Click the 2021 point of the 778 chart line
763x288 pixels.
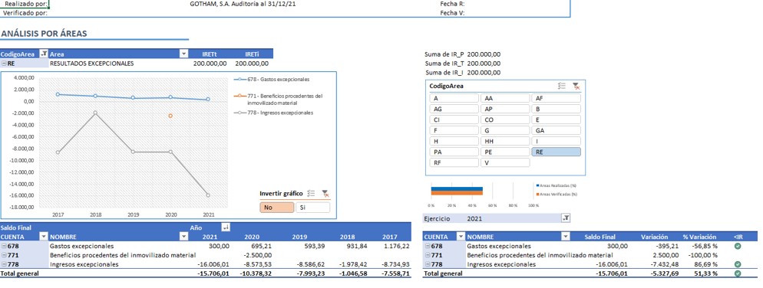pyautogui.click(x=208, y=195)
